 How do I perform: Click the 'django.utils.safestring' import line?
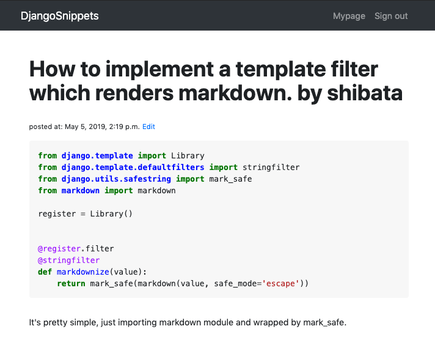point(145,179)
